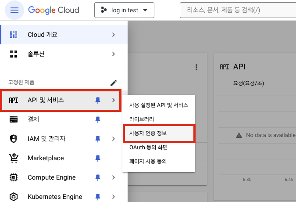This screenshot has width=296, height=202.
Task: Expand the Kubernetes Engine chevron
Action: [x=114, y=197]
